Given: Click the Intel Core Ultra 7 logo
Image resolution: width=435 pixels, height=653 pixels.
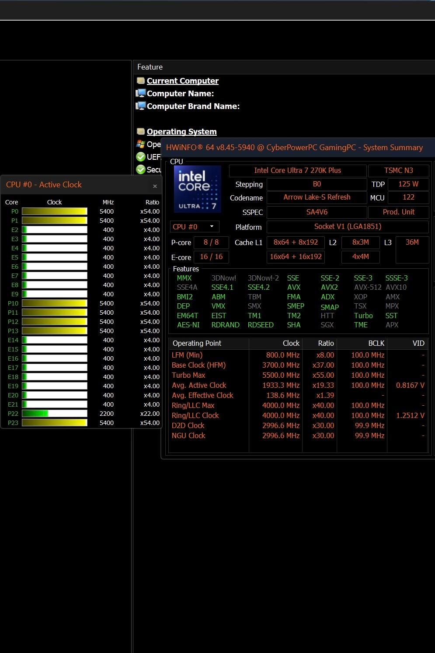Looking at the screenshot, I should pyautogui.click(x=198, y=189).
